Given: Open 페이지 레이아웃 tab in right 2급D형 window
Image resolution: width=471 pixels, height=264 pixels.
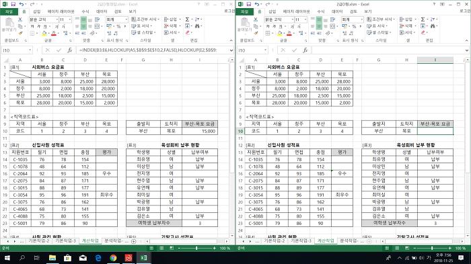Looking at the screenshot, I should point(296,11).
